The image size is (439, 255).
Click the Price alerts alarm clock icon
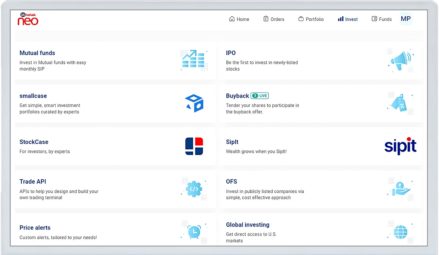[x=194, y=232]
